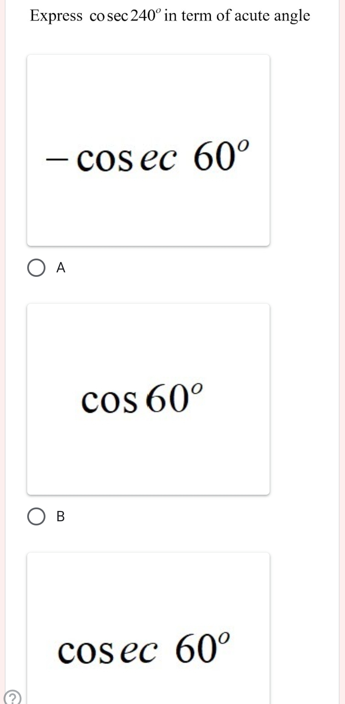Click the -cosec 60° formula image
Screen dimensions: 345x704
[148, 159]
